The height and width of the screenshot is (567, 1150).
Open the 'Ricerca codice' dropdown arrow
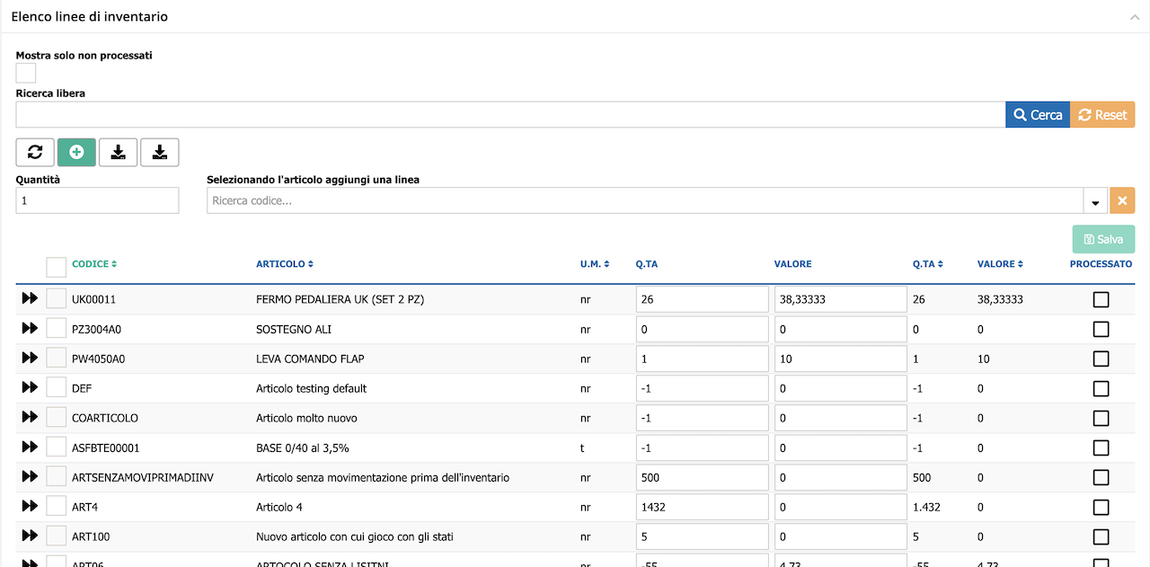tap(1095, 201)
